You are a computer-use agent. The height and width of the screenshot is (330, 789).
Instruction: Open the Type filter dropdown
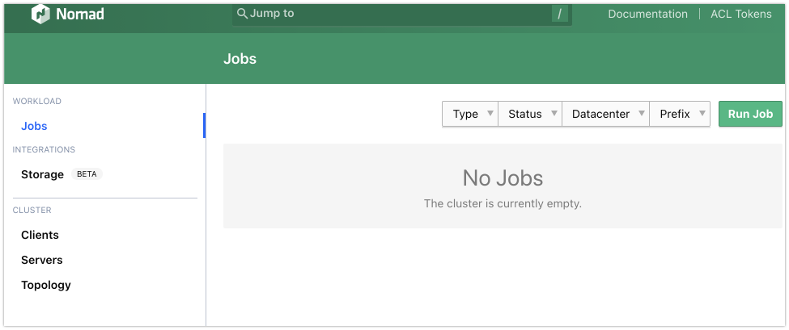pos(469,114)
